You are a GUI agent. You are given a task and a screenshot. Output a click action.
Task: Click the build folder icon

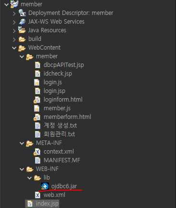(x=22, y=39)
